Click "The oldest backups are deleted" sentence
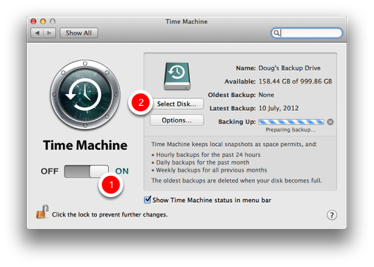 (x=236, y=181)
